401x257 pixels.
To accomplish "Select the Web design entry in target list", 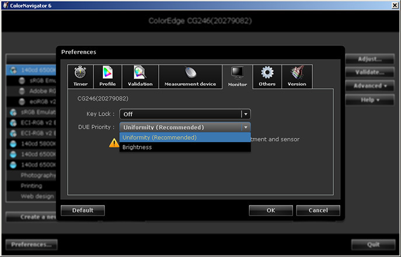I will coord(31,196).
